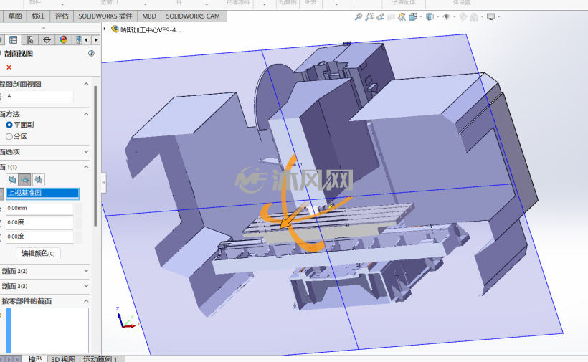Expand the 剖面选项 section
This screenshot has height=362, width=588.
[x=86, y=152]
